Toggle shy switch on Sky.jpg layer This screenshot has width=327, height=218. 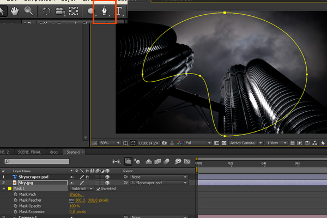pyautogui.click(x=72, y=183)
